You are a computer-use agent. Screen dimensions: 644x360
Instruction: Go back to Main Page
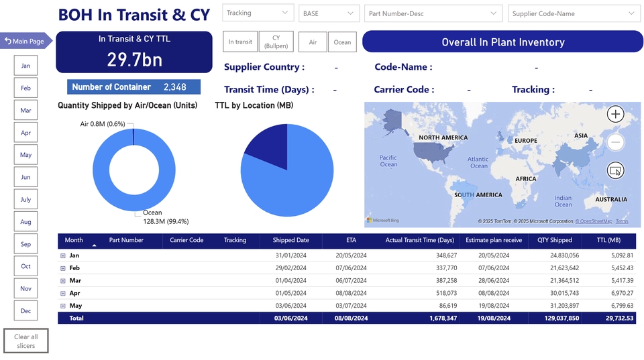[x=25, y=41]
